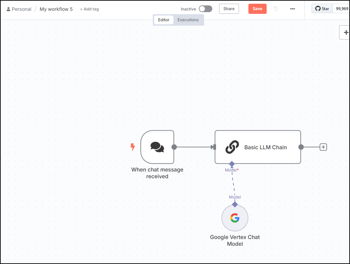
Task: Click the Personal user icon
Action: (8, 9)
